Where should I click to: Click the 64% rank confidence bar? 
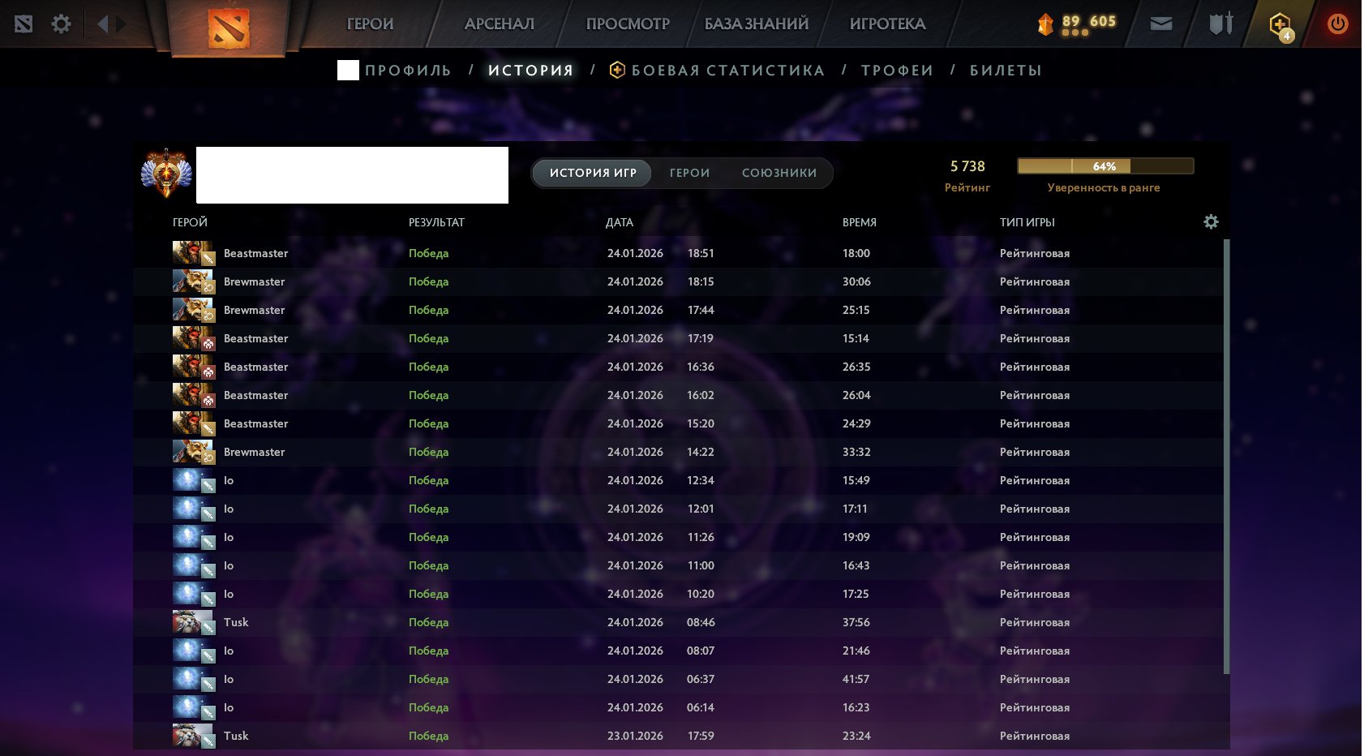point(1105,166)
